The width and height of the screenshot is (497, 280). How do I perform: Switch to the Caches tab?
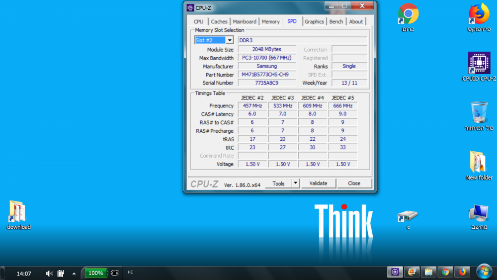pyautogui.click(x=219, y=21)
